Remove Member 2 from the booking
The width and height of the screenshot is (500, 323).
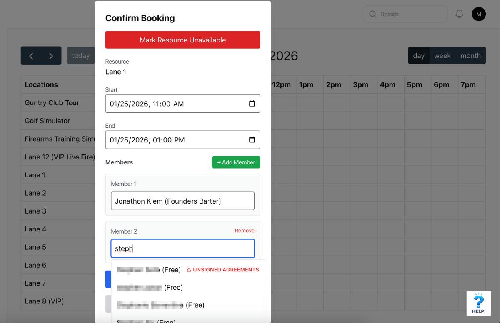(244, 231)
